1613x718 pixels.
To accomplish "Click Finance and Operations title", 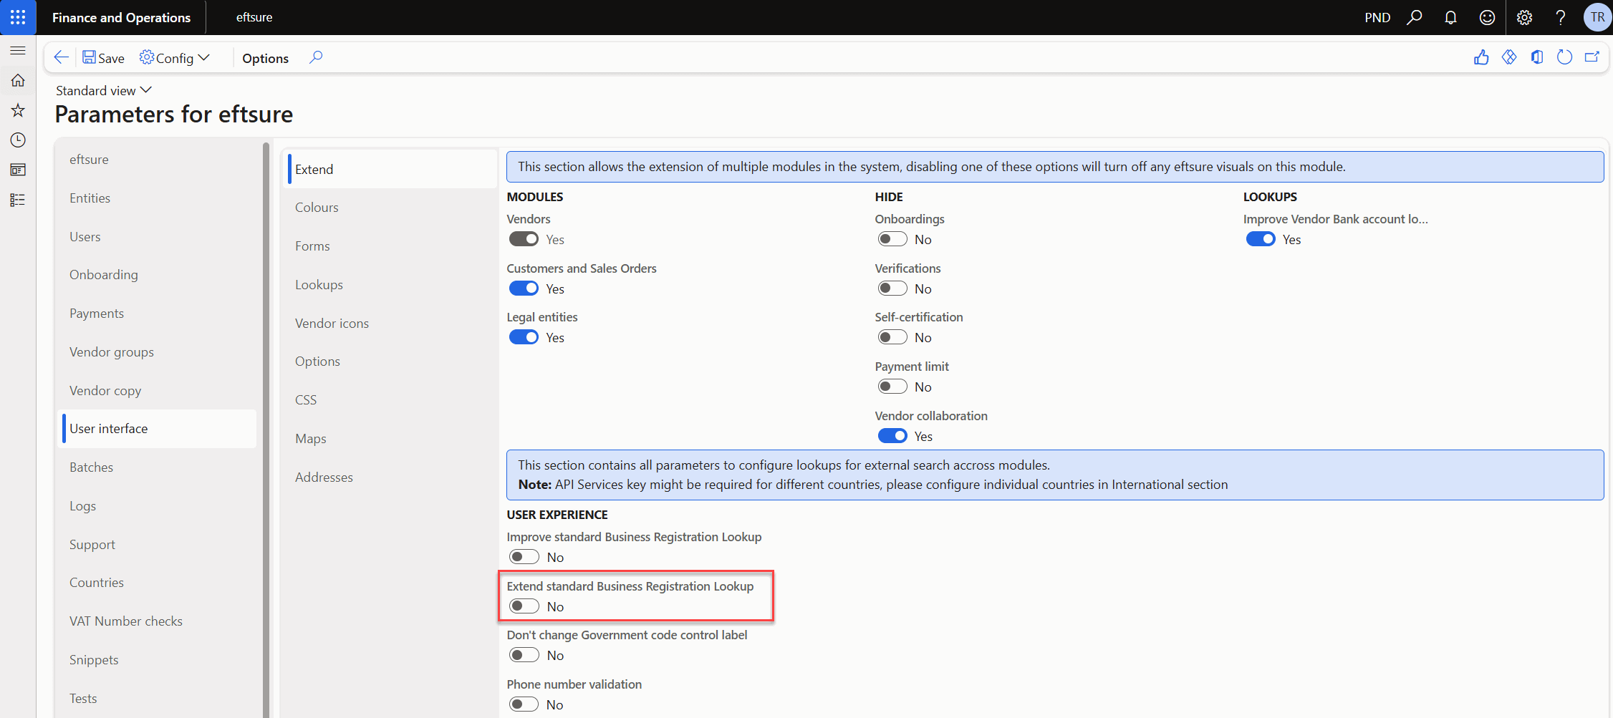I will [121, 17].
